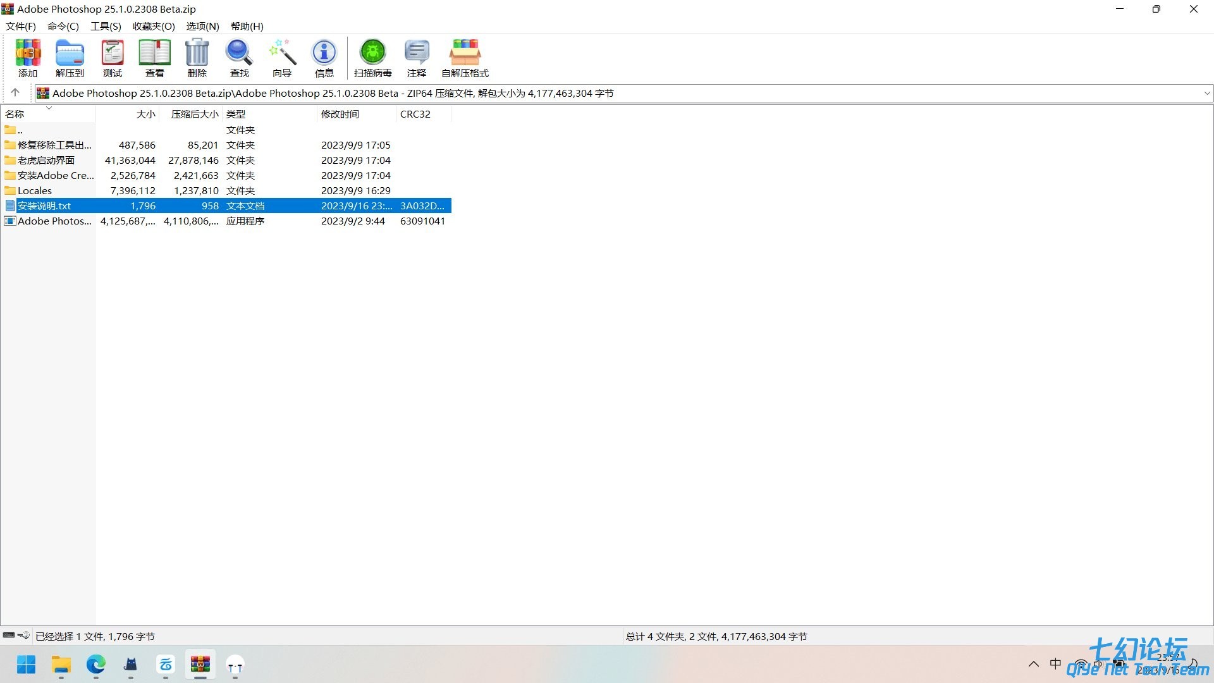Open the Comment (注释) tool
The image size is (1214, 683).
pyautogui.click(x=417, y=58)
